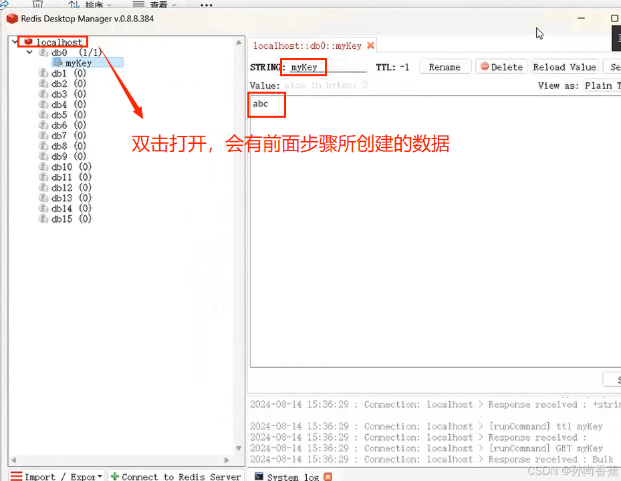621x481 pixels.
Task: Switch to the System log tab
Action: [x=293, y=477]
